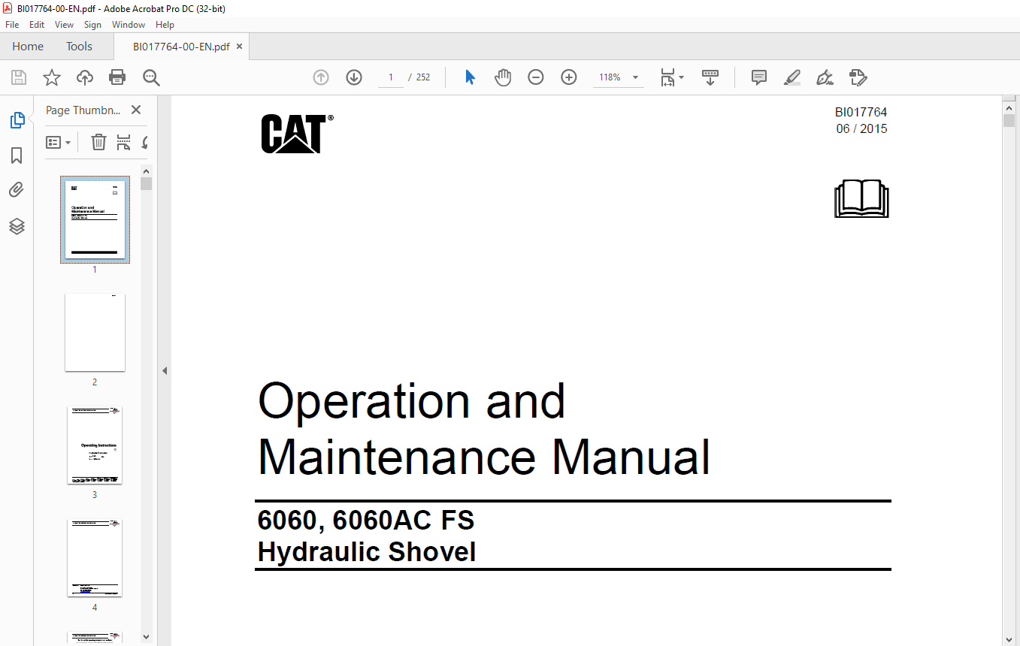
Task: Click the fit page width icon
Action: pos(667,77)
